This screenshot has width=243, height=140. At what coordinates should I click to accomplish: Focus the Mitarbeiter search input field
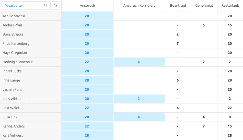point(26,5)
